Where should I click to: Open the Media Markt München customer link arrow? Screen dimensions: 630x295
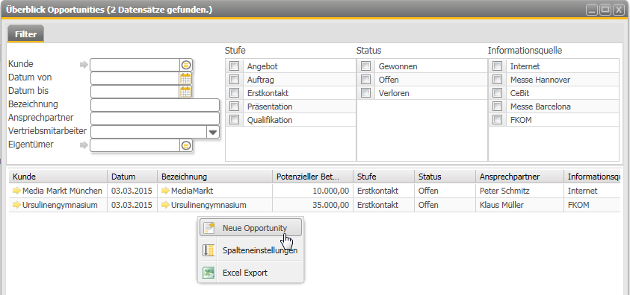16,191
